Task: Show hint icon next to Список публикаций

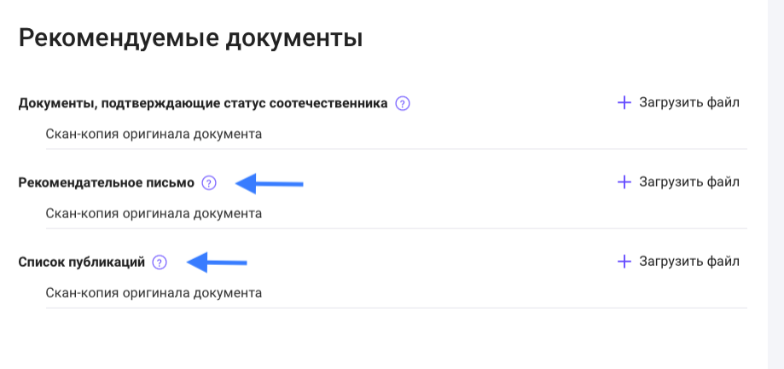Action: tap(159, 262)
